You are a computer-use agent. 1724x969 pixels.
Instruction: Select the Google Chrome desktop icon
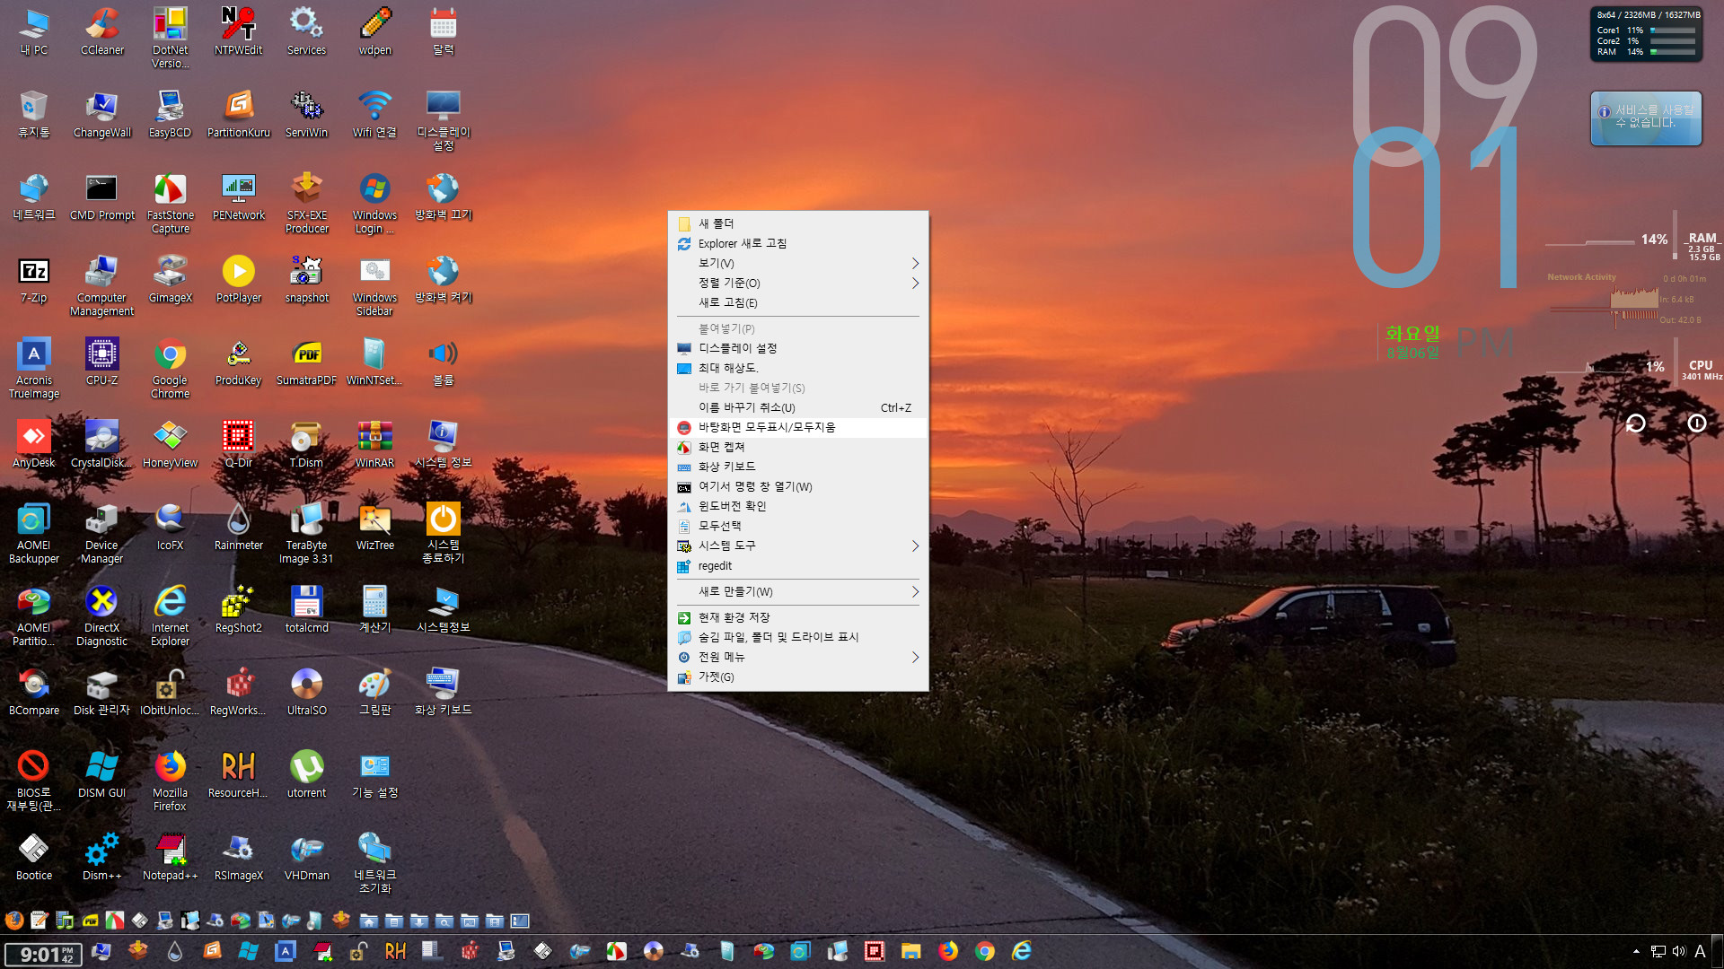tap(170, 368)
